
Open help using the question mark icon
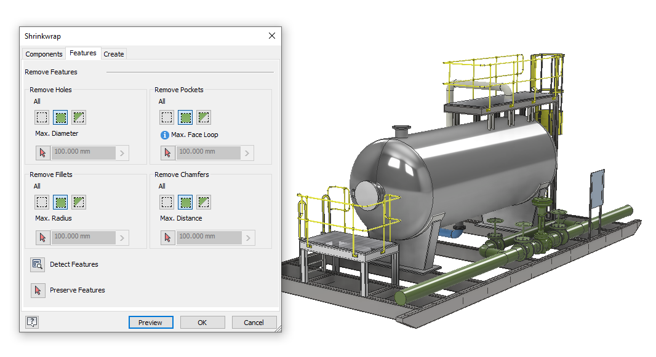(32, 321)
